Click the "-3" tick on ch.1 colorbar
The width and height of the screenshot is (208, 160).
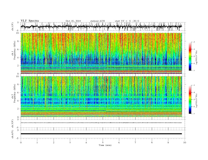[194, 42]
